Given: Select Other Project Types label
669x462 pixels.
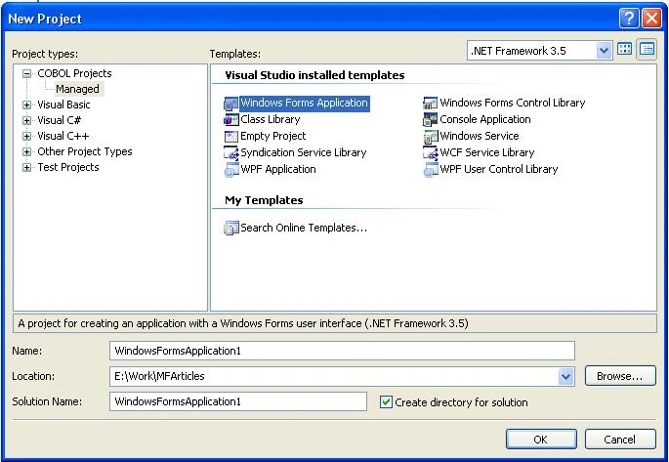Looking at the screenshot, I should [x=85, y=151].
